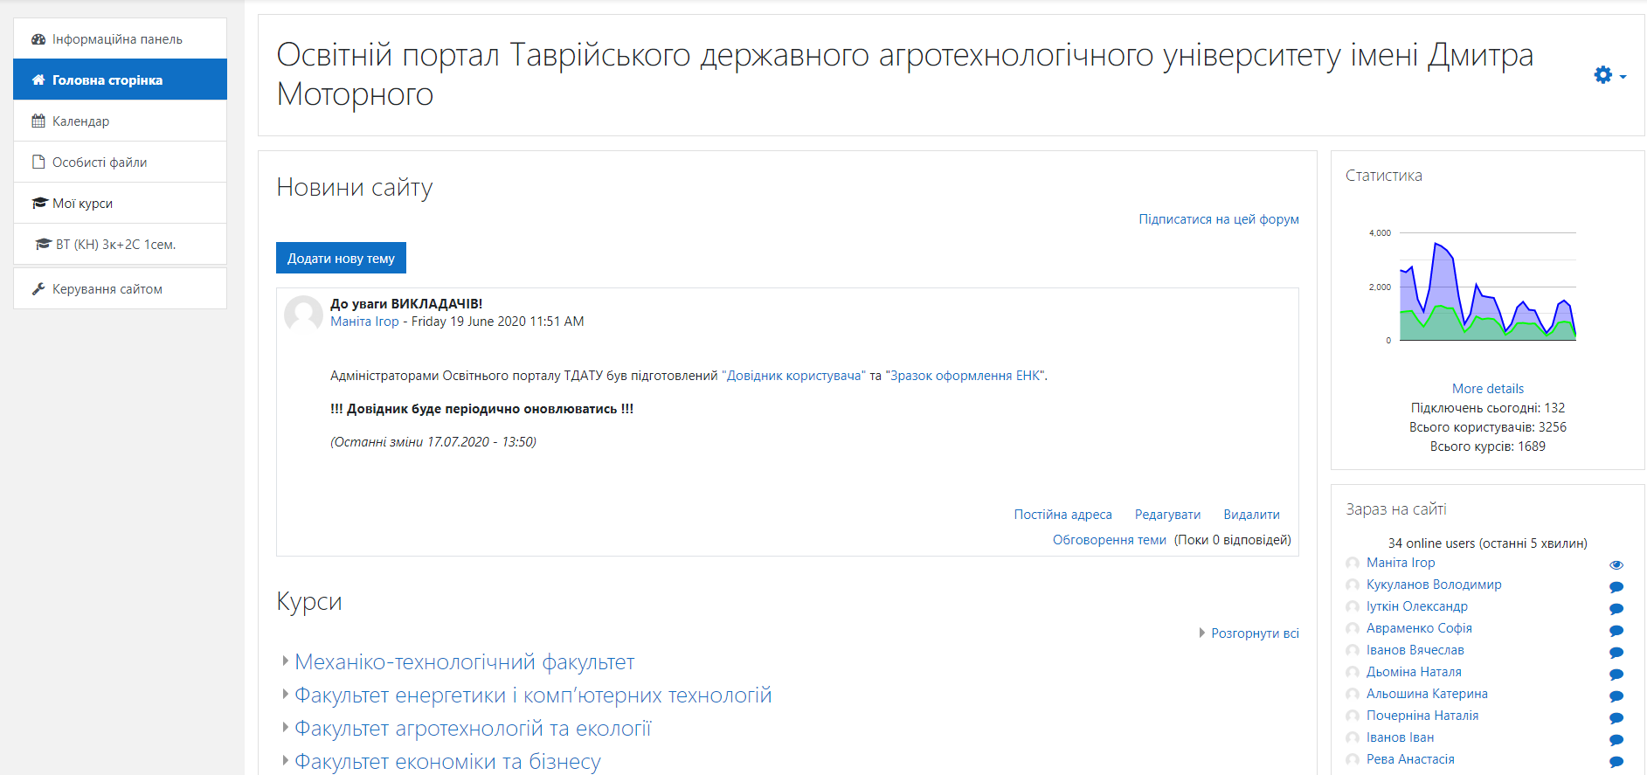Open online user Іванов Іван profile

click(x=1400, y=737)
